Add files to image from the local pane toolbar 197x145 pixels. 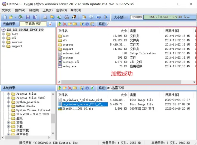82,88
